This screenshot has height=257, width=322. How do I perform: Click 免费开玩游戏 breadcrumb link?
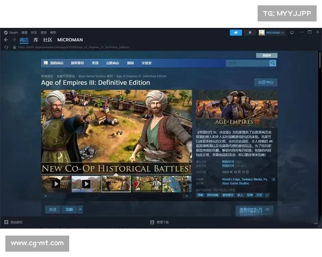[65, 76]
